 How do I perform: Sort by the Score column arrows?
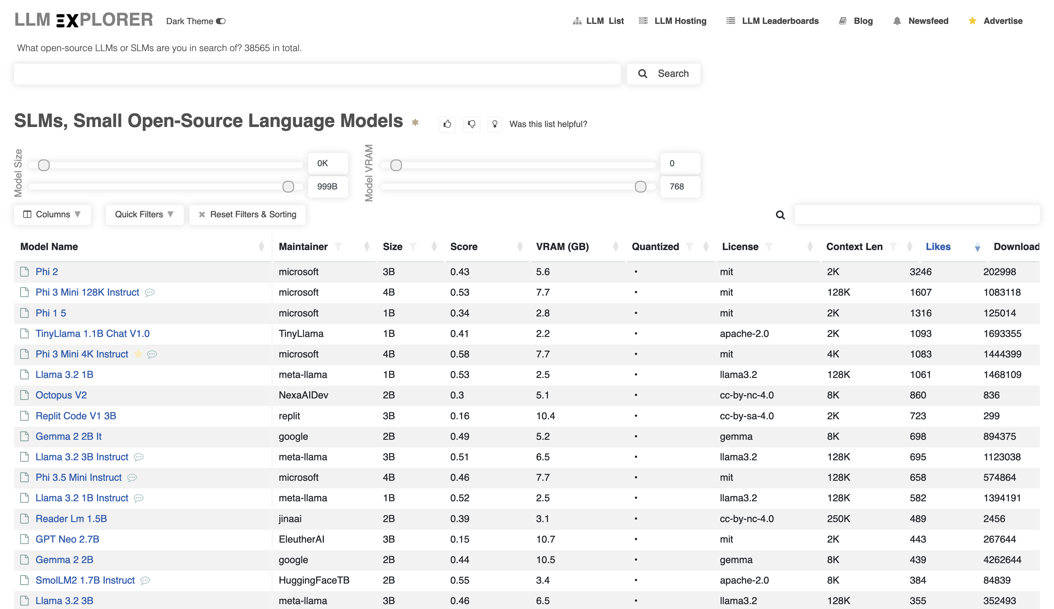[x=520, y=247]
